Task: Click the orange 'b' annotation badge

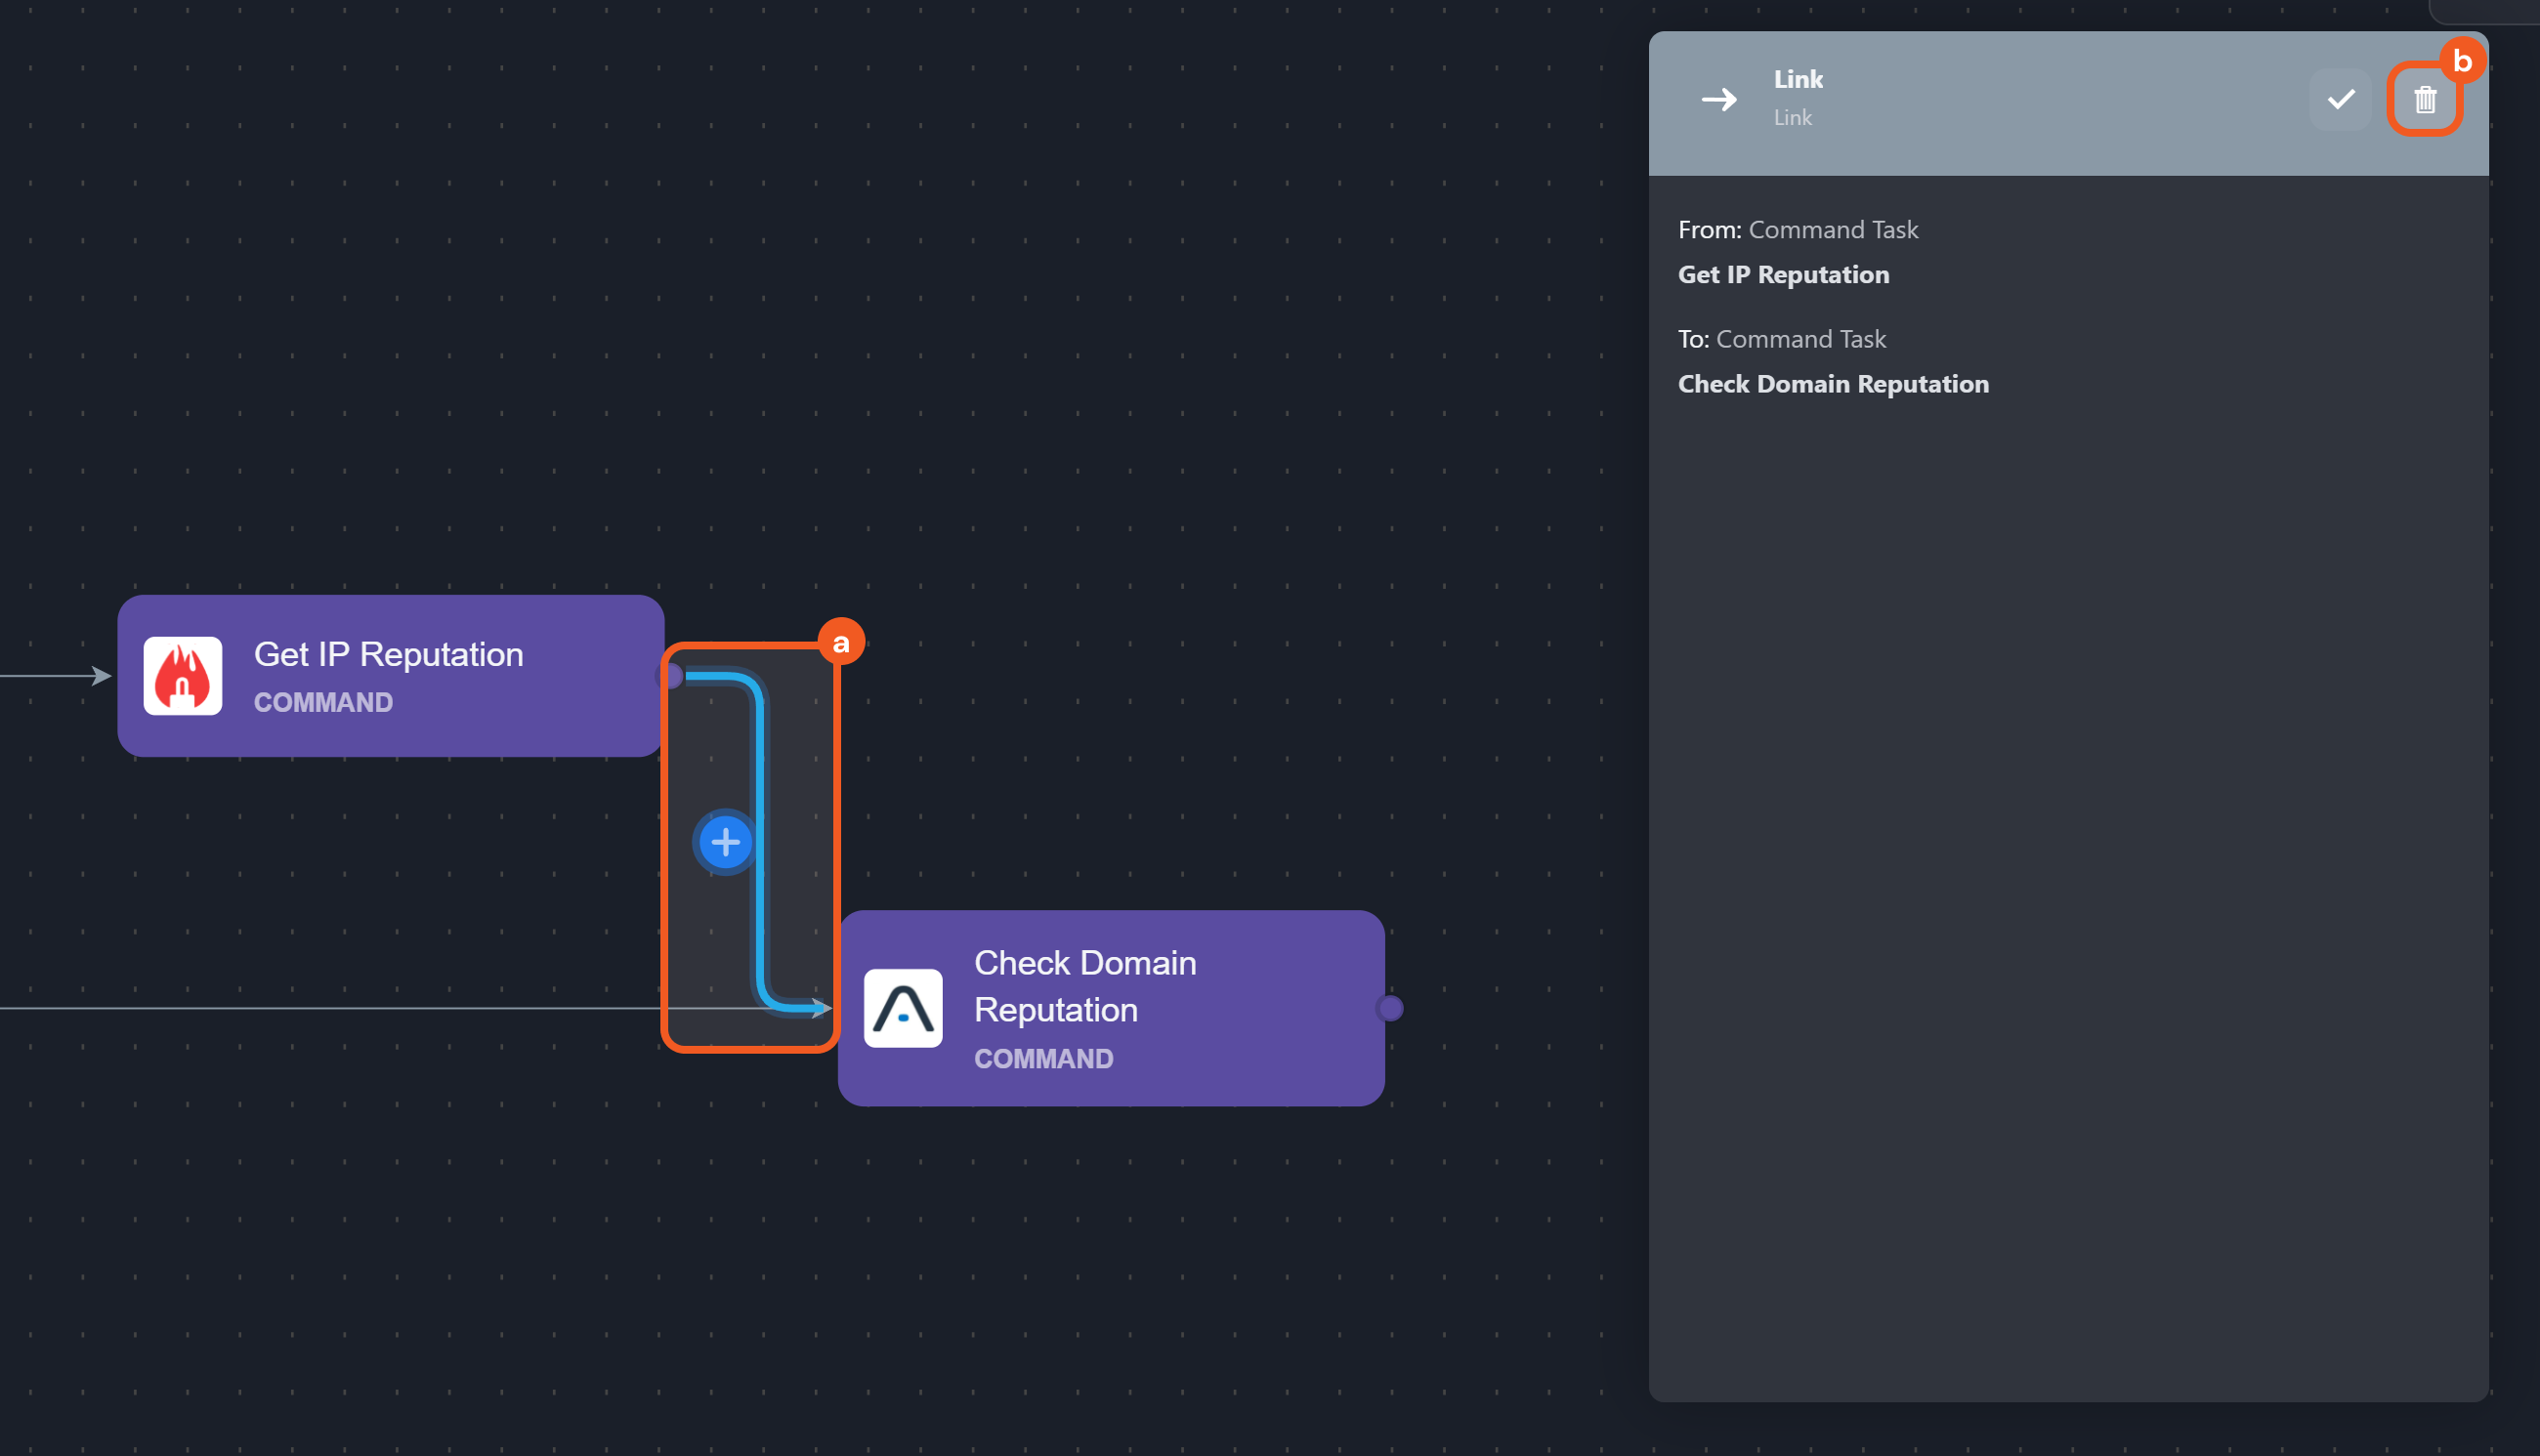Action: tap(2461, 61)
